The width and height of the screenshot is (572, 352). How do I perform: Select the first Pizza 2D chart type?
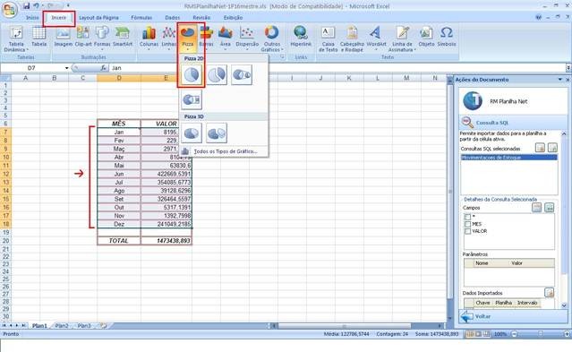[192, 75]
